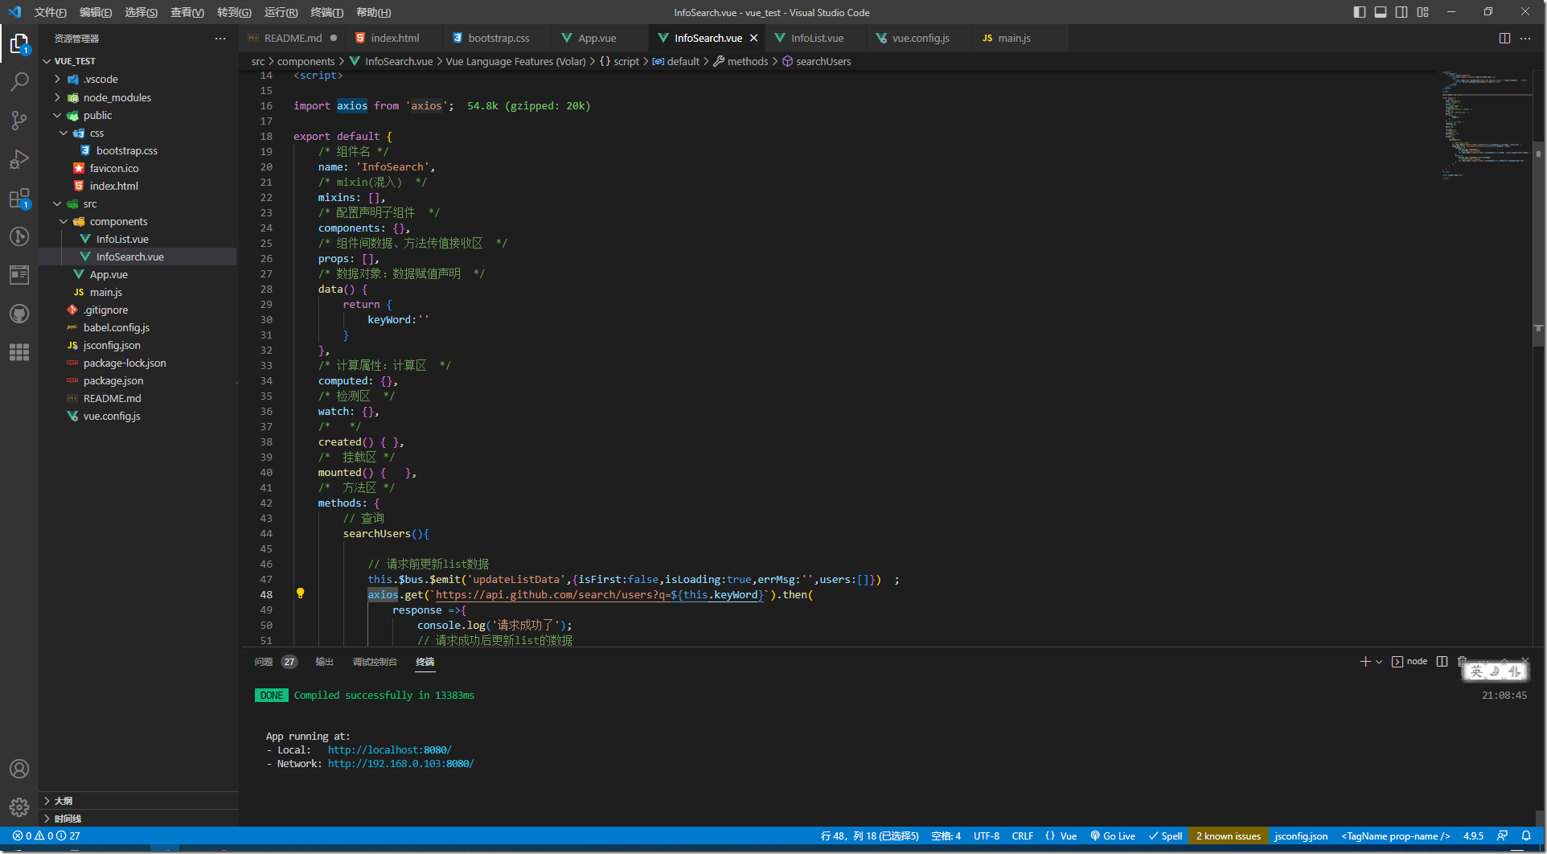
Task: Switch to the 输出 output panel tab
Action: [x=325, y=662]
